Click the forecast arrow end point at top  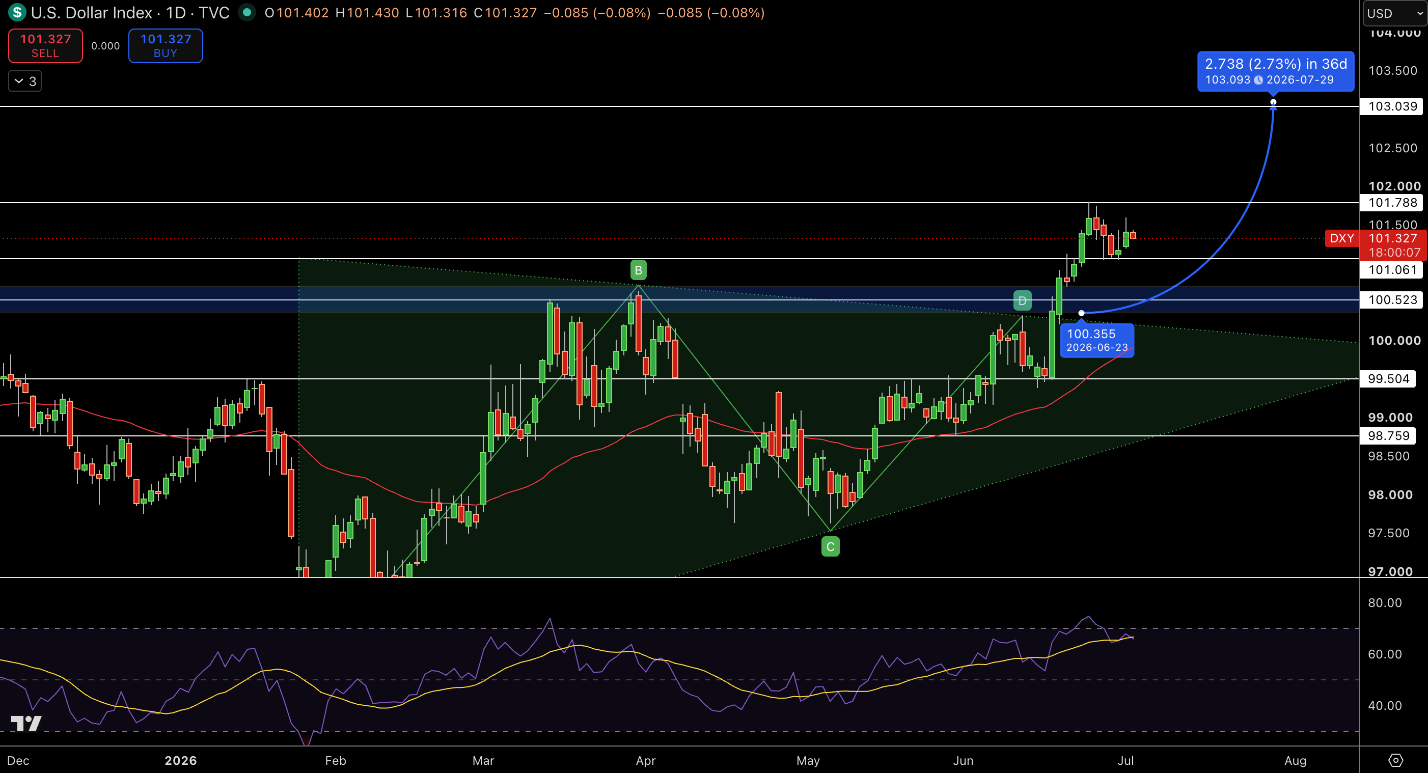pos(1273,102)
